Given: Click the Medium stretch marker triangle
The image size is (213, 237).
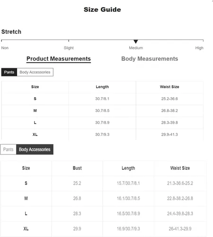Looking at the screenshot, I should pyautogui.click(x=136, y=42).
